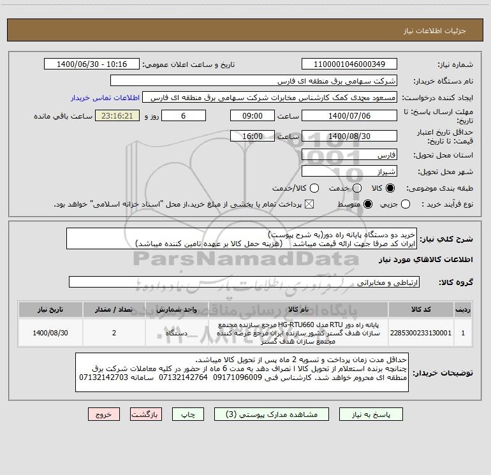The width and height of the screenshot is (491, 475).
Task: Click the شرح کلی نیاز label
Action: pos(446,239)
